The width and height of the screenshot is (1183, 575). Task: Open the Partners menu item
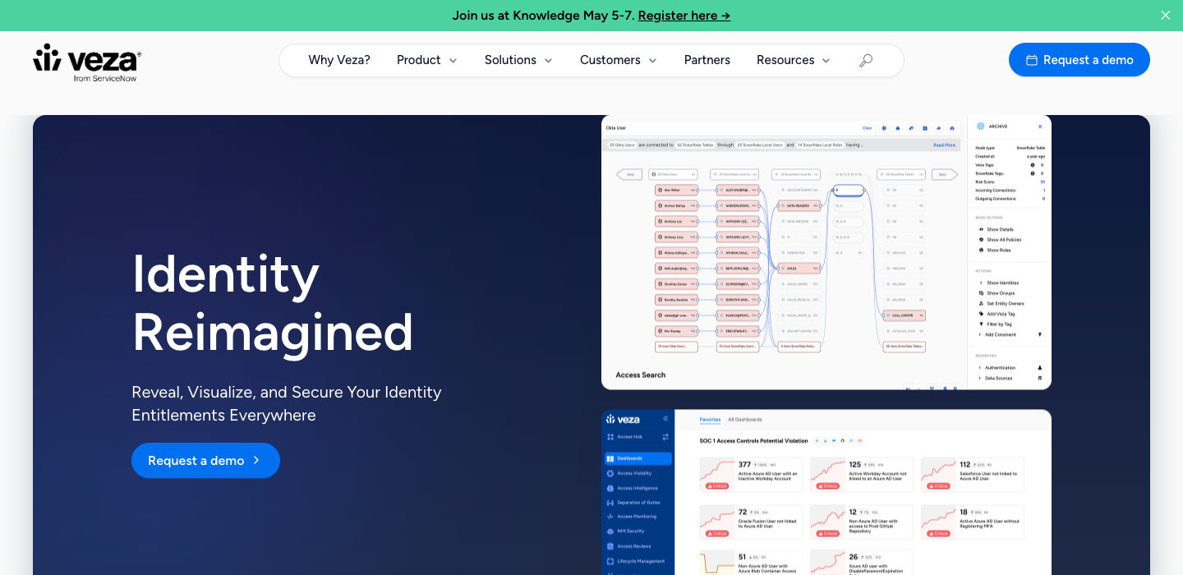tap(707, 60)
